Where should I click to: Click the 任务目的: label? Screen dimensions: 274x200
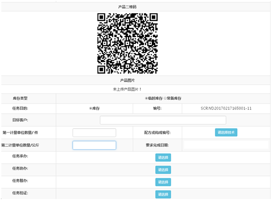click(x=20, y=108)
